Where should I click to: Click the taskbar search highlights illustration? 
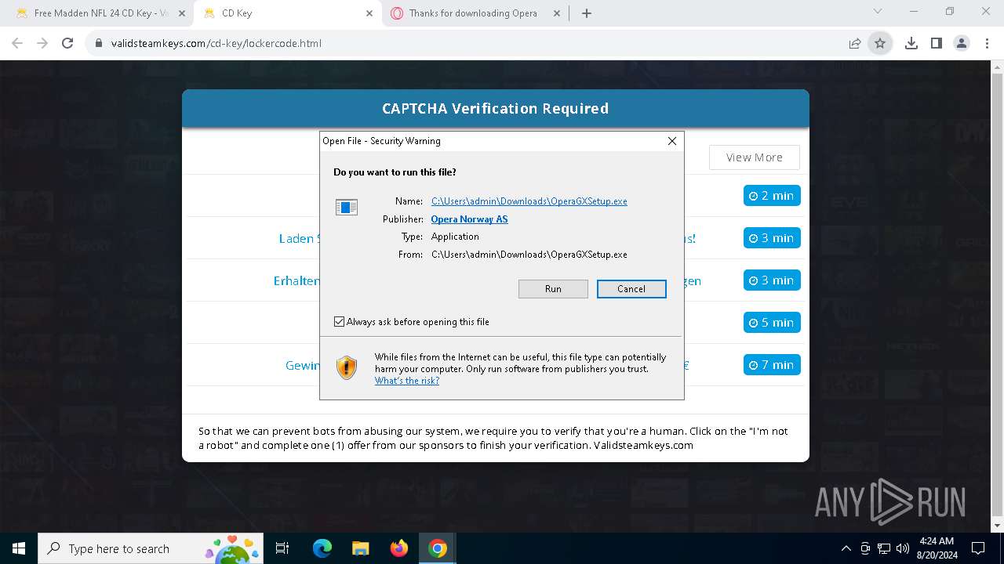click(232, 549)
